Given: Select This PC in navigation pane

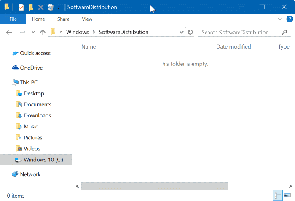Looking at the screenshot, I should pyautogui.click(x=29, y=82).
